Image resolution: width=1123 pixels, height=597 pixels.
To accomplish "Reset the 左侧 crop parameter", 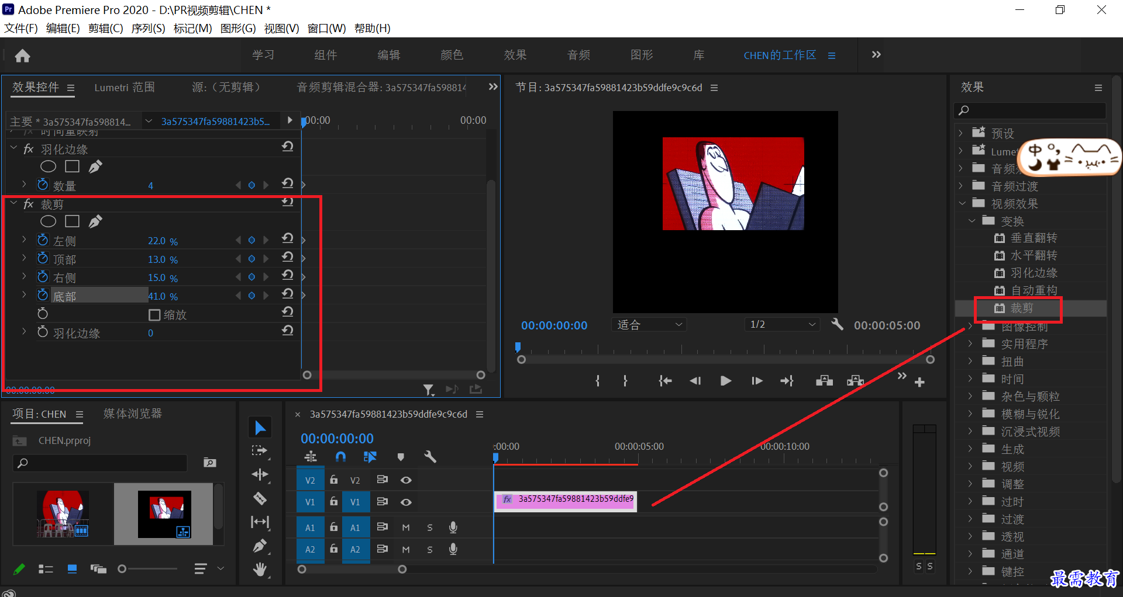I will (x=287, y=239).
